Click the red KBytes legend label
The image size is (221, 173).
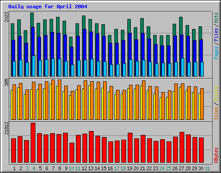pos(216,155)
